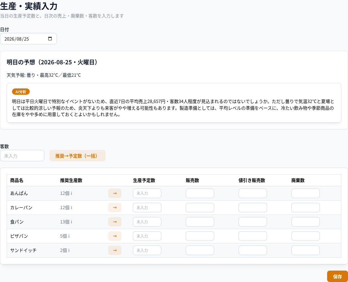The width and height of the screenshot is (348, 282).
Task: Click the 廃棄数 column header
Action: (298, 180)
